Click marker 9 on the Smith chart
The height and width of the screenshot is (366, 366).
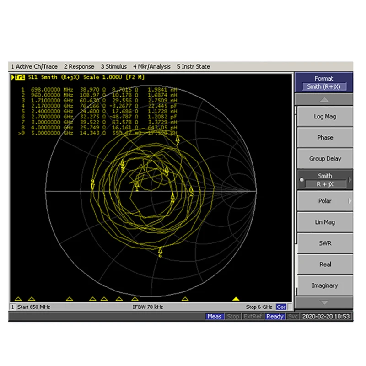(x=93, y=184)
